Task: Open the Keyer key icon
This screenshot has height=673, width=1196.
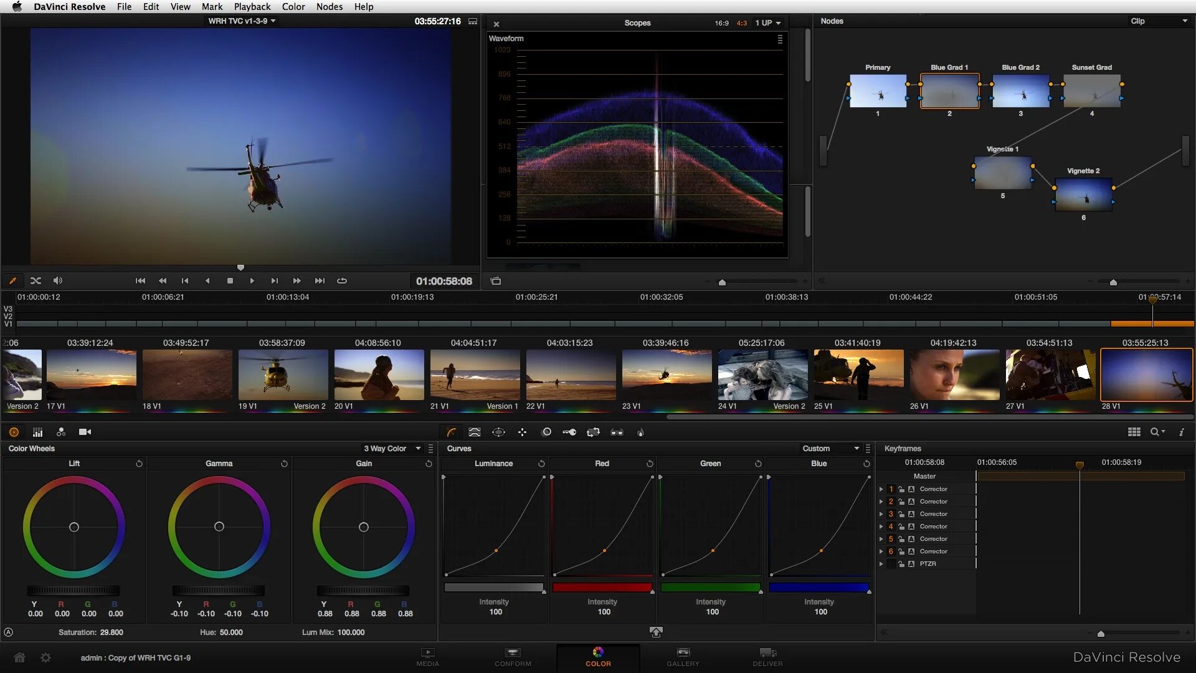Action: pyautogui.click(x=569, y=432)
